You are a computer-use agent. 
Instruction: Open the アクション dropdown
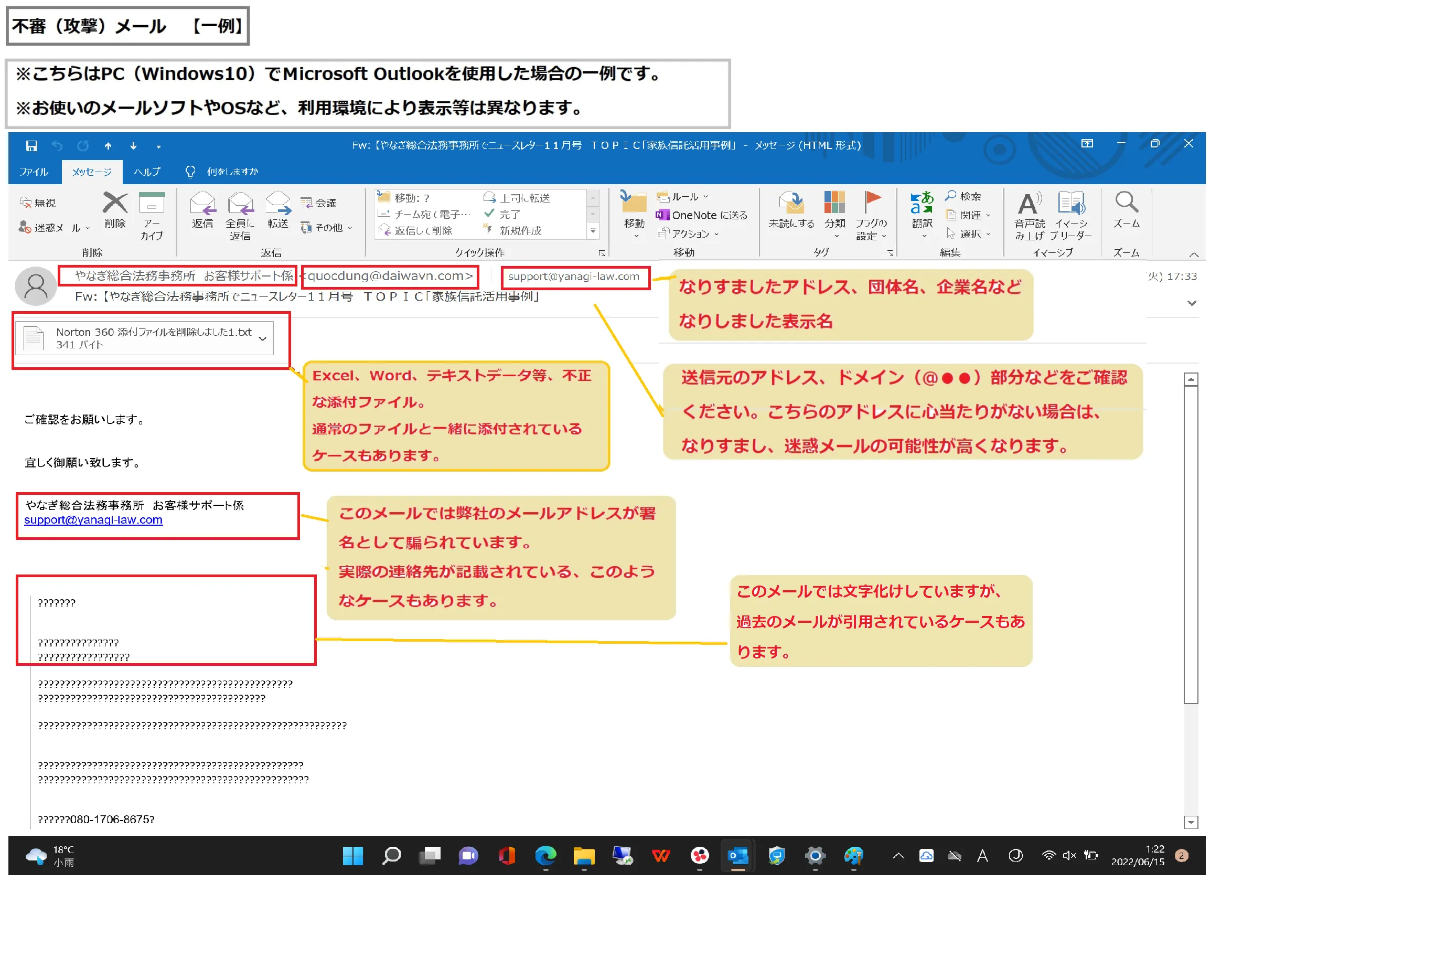pos(688,234)
